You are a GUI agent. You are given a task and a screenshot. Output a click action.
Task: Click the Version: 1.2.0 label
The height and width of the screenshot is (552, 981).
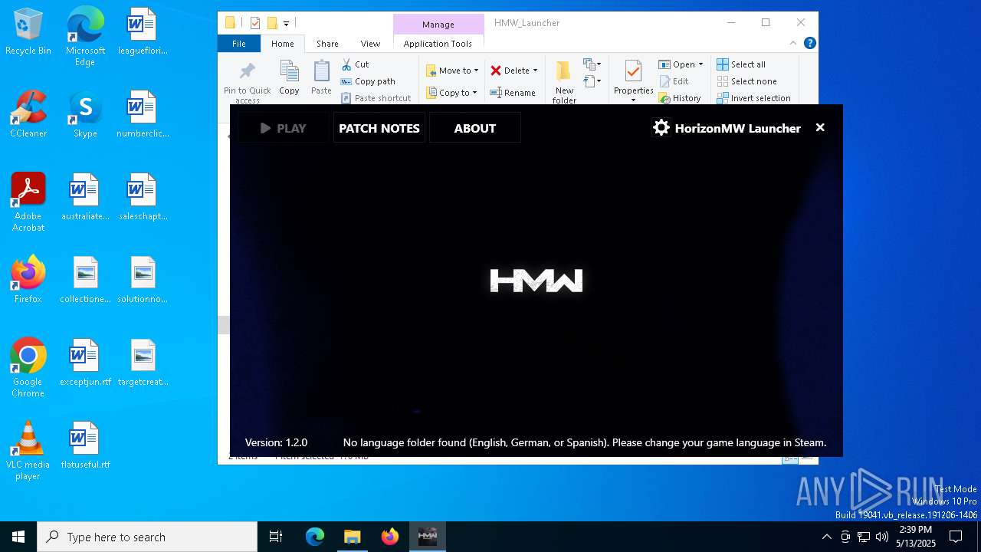[x=276, y=442]
